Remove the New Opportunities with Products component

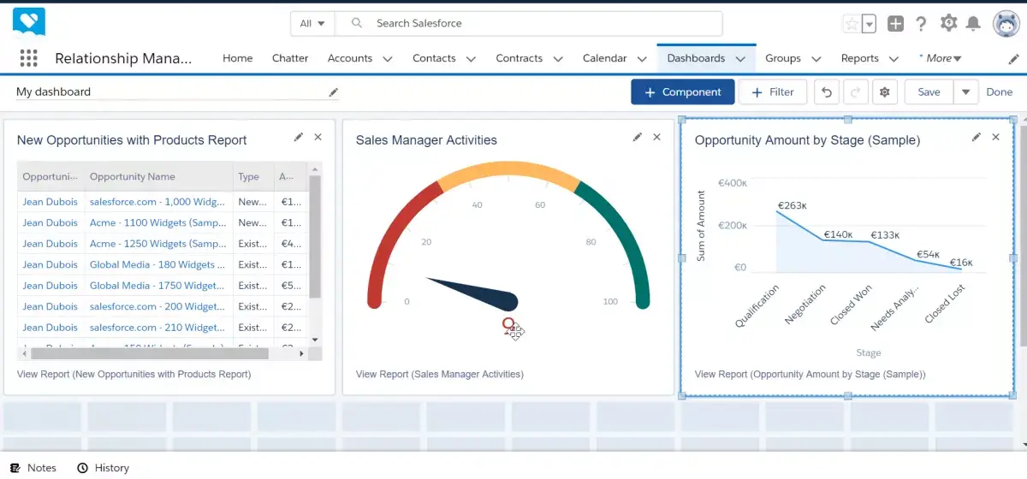(x=318, y=137)
